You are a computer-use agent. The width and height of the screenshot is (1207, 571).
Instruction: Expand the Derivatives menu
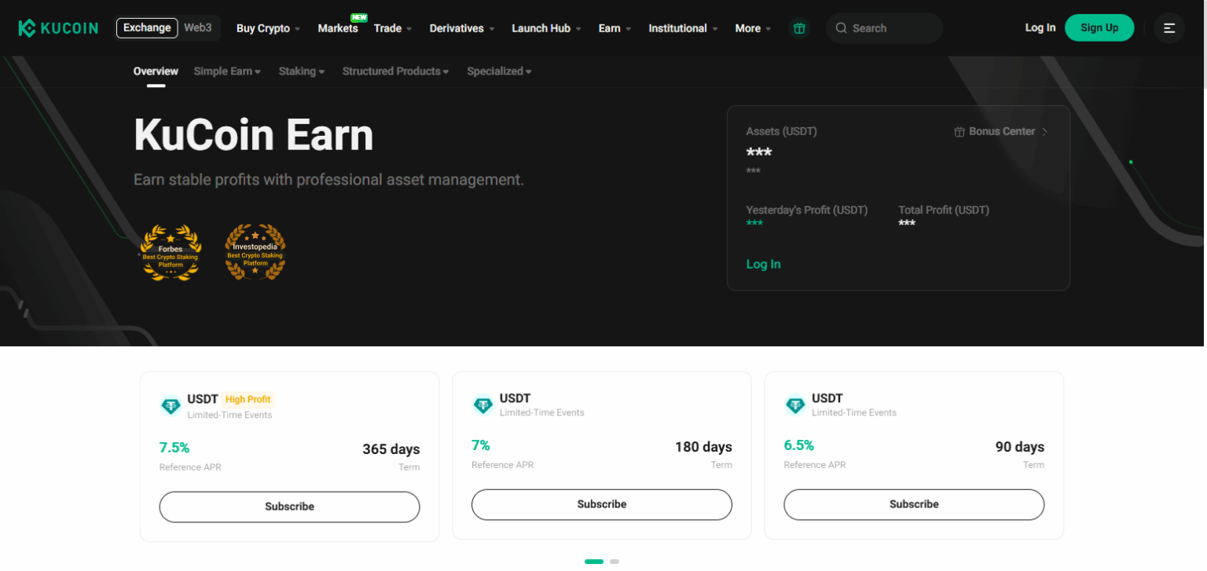pos(457,27)
